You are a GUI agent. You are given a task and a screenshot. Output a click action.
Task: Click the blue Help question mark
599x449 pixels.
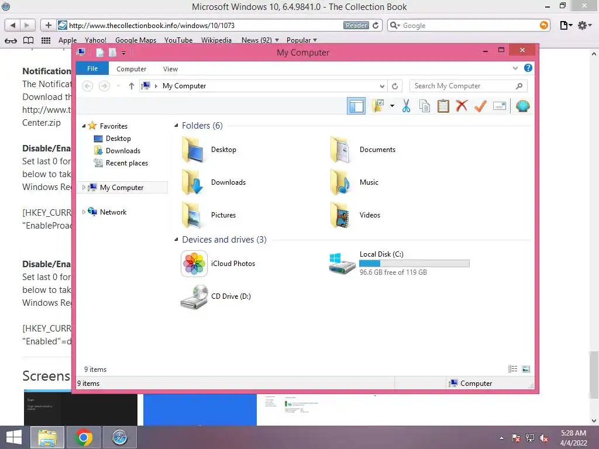pos(528,68)
